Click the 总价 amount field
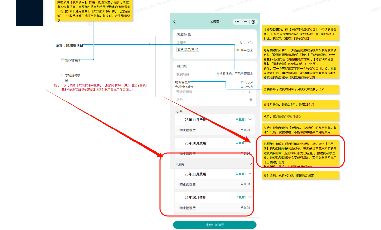The image size is (381, 230). point(250,100)
